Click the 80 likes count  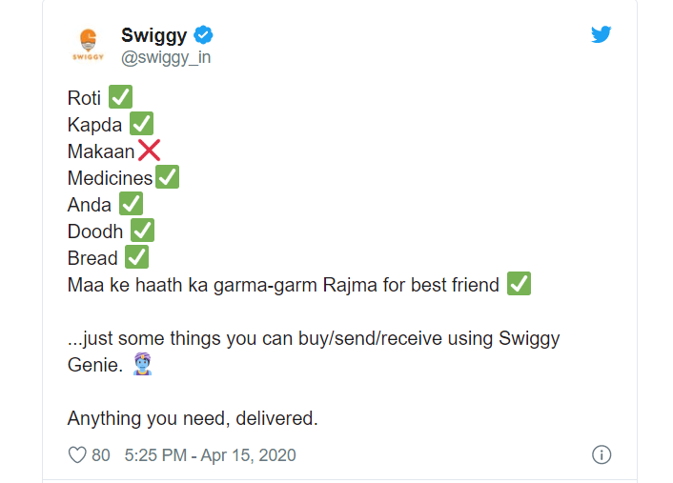101,455
